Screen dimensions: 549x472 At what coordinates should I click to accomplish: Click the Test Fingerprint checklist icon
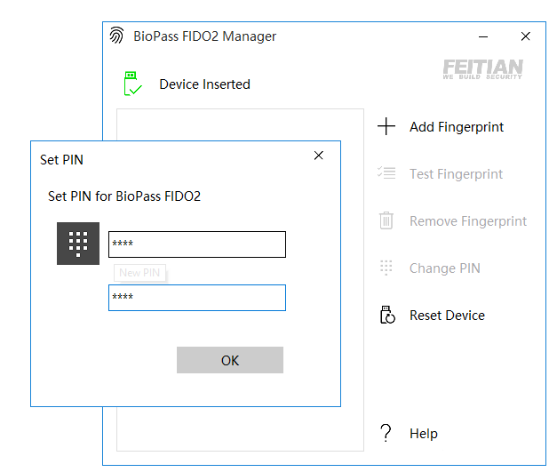click(386, 174)
